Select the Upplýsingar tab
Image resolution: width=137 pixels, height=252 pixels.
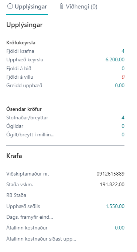27,7
